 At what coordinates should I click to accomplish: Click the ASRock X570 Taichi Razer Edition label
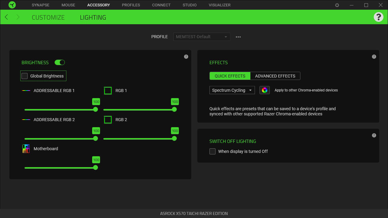tap(194, 213)
